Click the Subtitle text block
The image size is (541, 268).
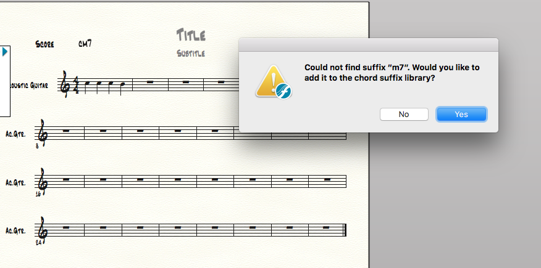point(190,54)
